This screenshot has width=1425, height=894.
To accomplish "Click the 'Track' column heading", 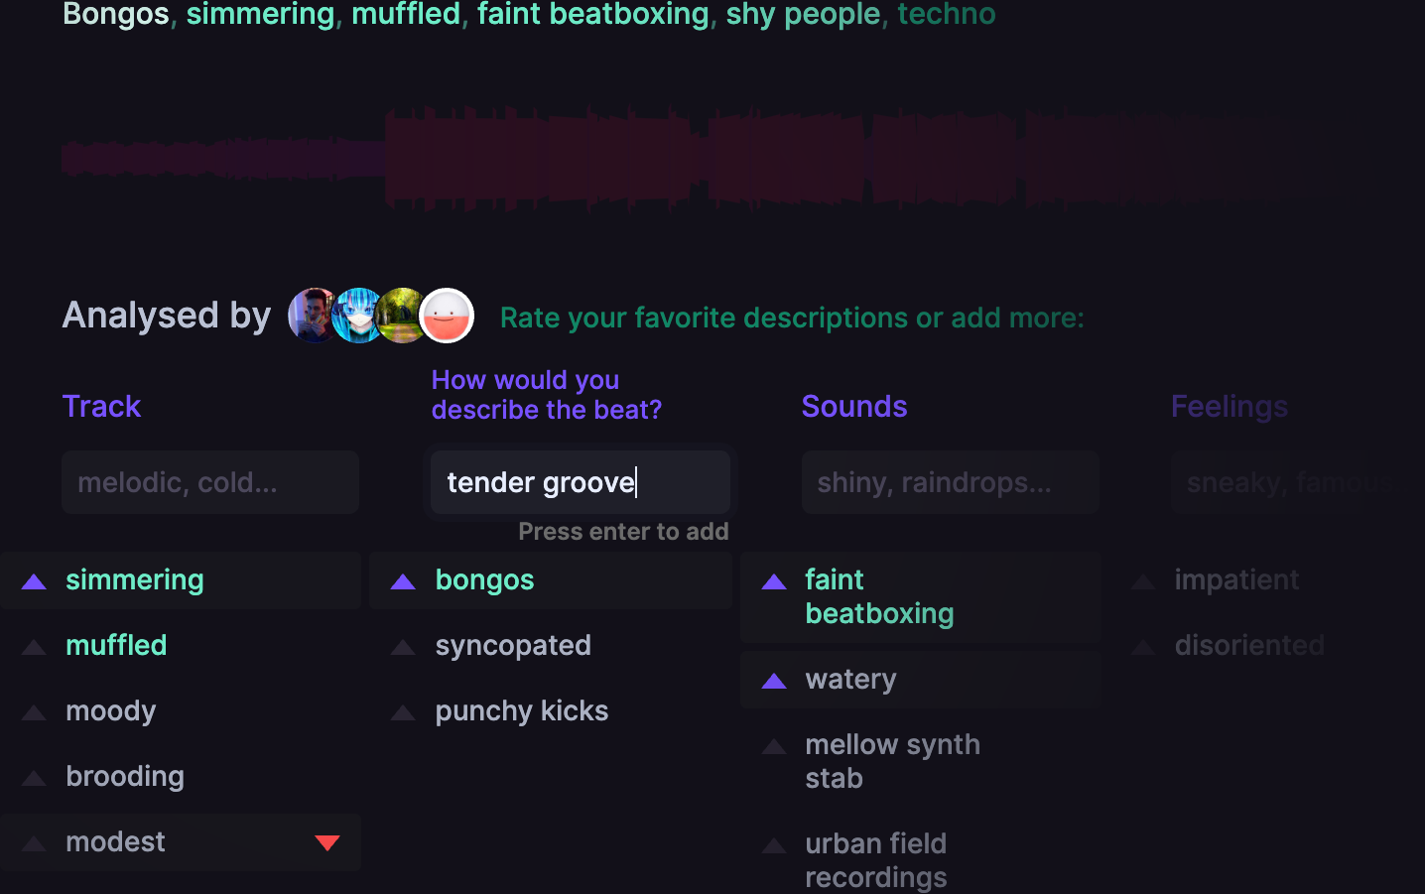I will tap(101, 406).
